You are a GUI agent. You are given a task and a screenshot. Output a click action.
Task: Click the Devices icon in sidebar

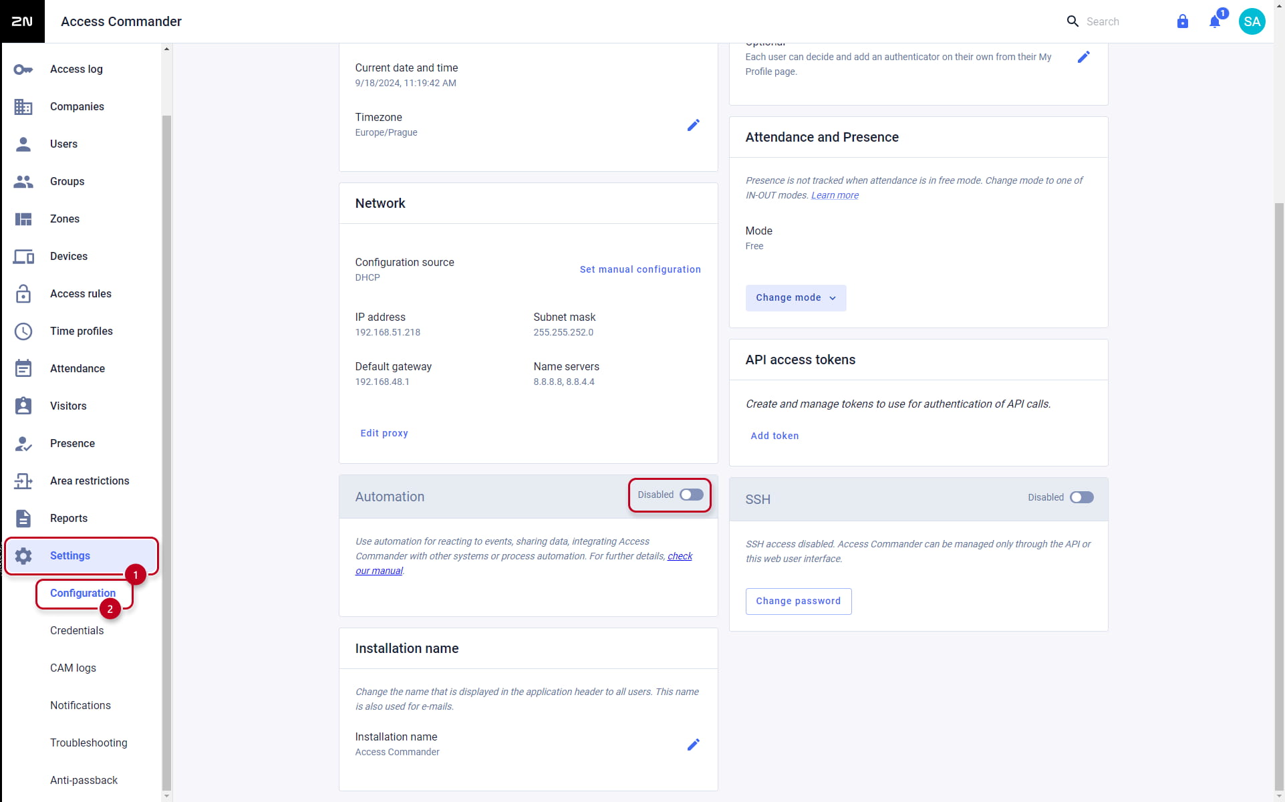23,257
